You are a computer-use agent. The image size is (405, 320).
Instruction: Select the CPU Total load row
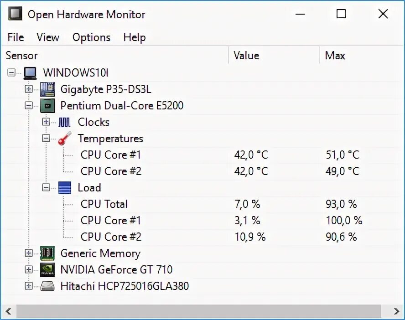pyautogui.click(x=104, y=204)
